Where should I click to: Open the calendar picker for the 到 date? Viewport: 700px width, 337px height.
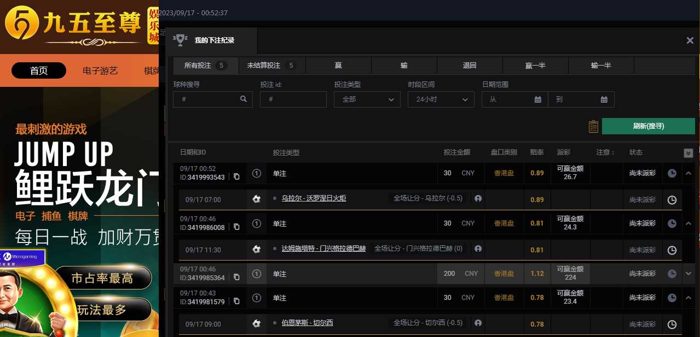(604, 99)
